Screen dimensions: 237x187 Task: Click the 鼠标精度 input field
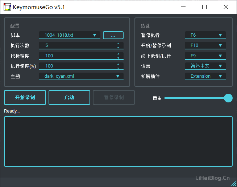point(81,56)
